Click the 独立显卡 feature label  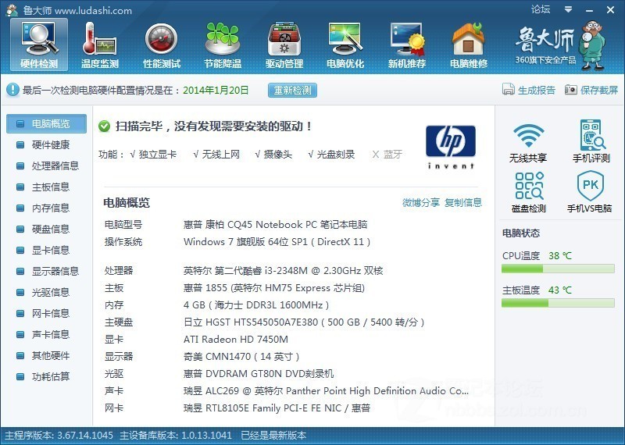pyautogui.click(x=158, y=154)
